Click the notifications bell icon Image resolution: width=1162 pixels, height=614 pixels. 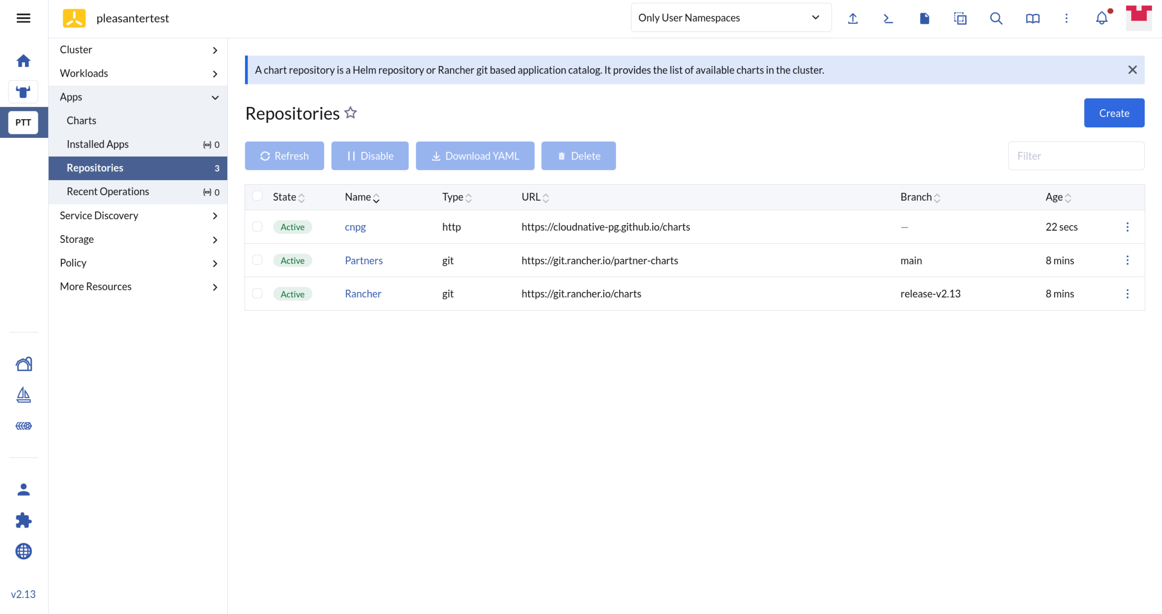click(x=1102, y=18)
